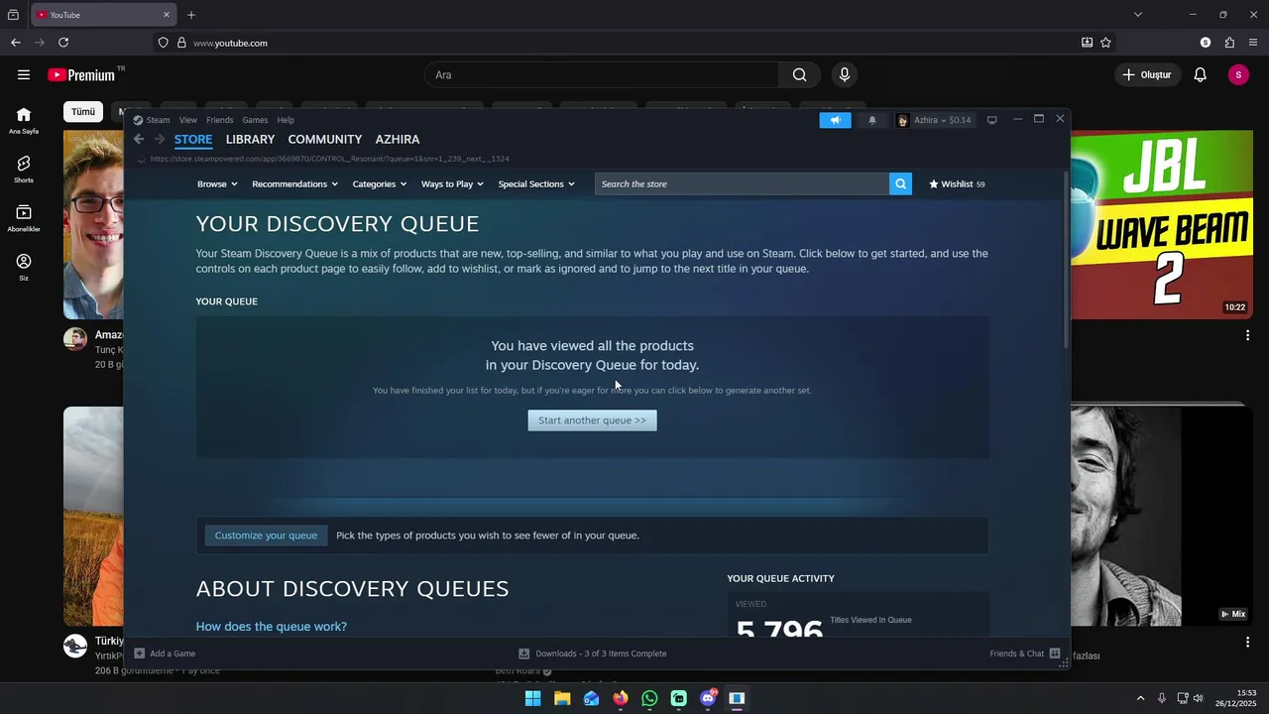Reload the browser page
The height and width of the screenshot is (714, 1269).
coord(63,43)
